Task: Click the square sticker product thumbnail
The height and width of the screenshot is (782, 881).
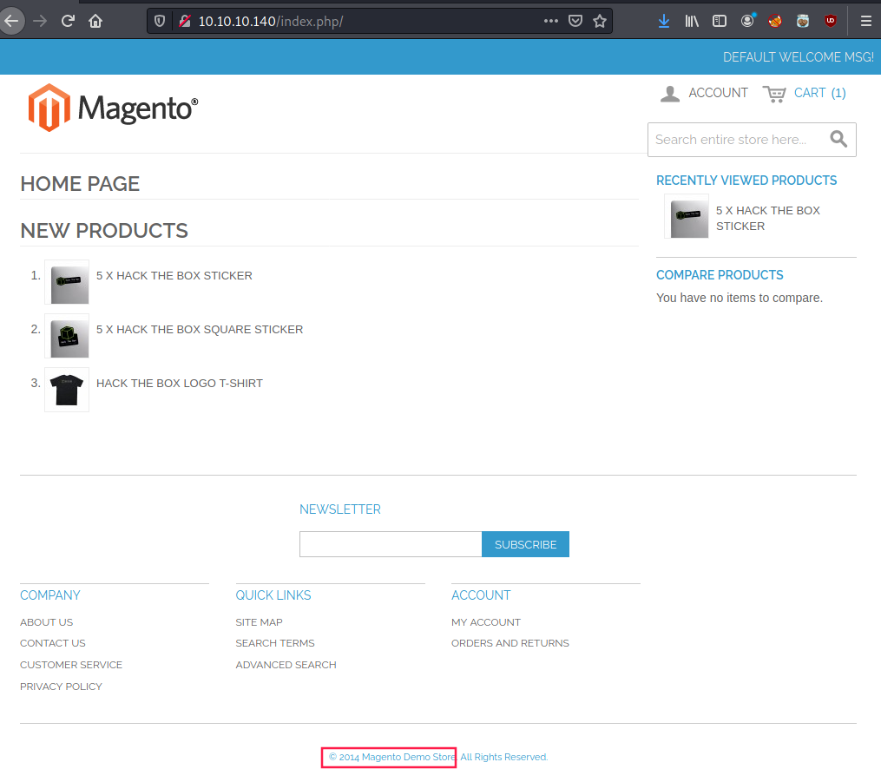Action: (67, 336)
